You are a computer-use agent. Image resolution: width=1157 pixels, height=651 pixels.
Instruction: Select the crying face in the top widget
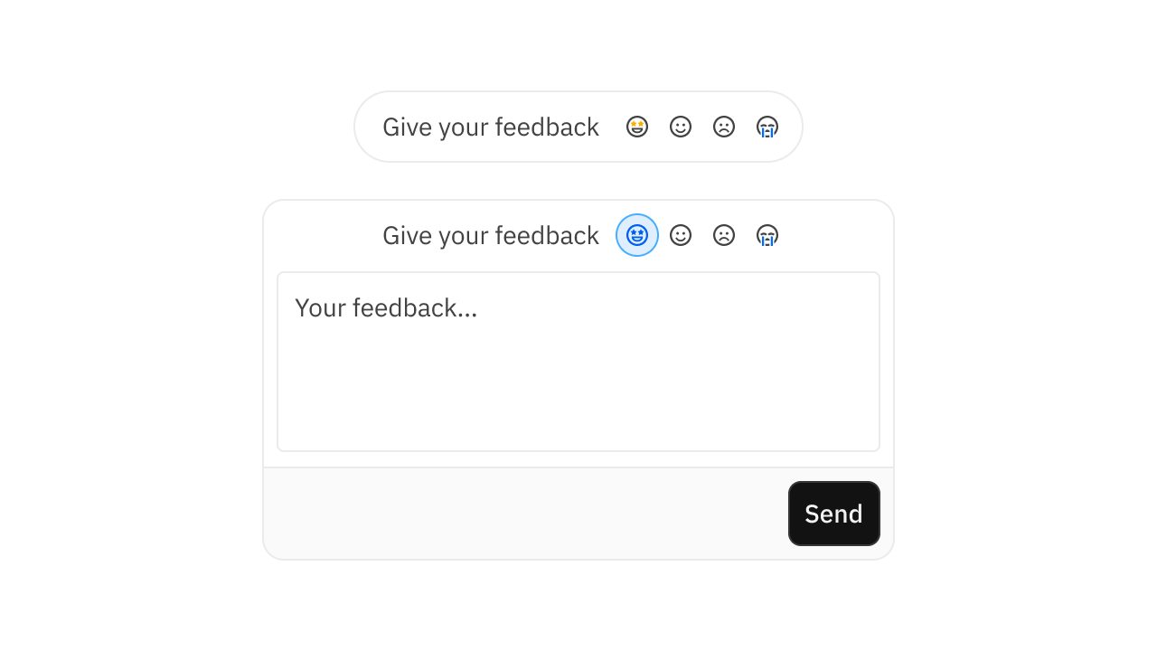767,127
